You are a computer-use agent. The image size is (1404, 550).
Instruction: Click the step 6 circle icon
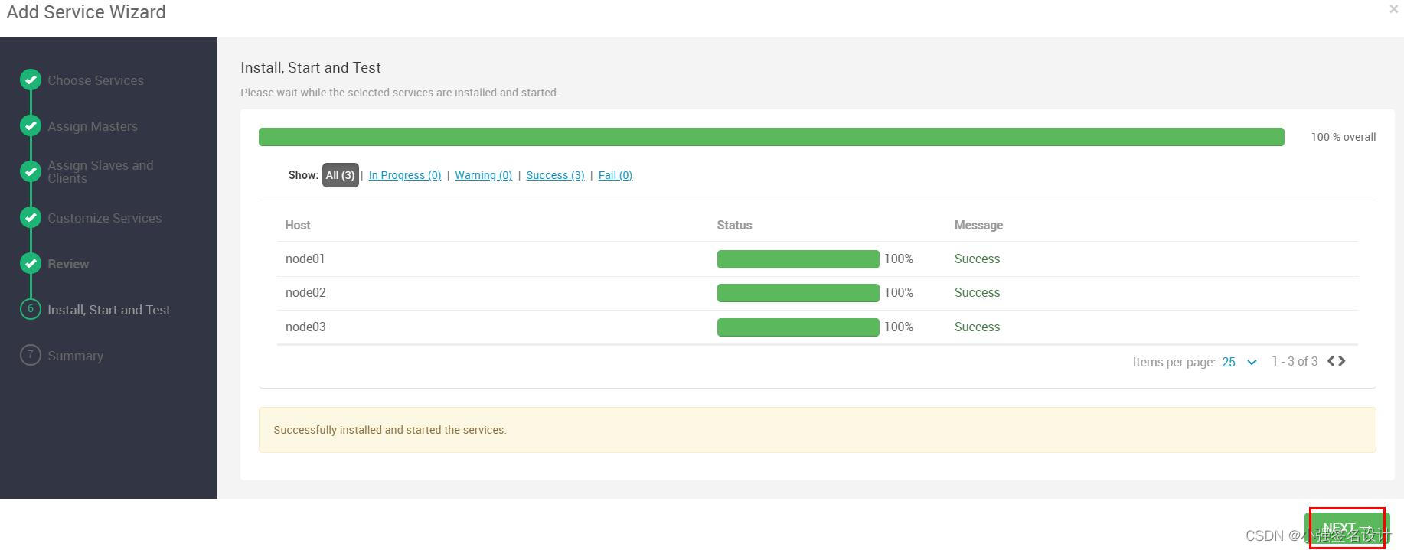[31, 309]
